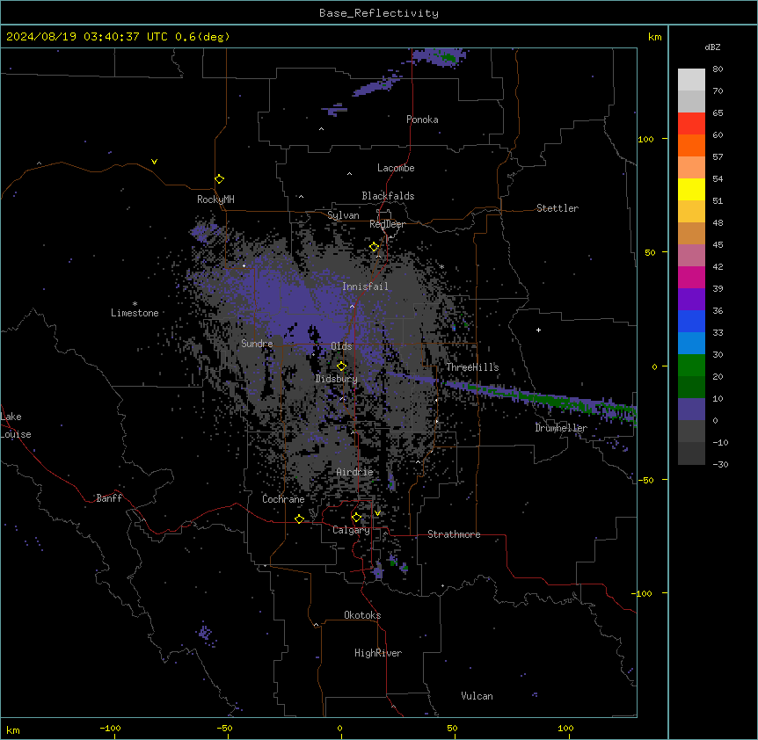
Task: Click the Limestone label
Action: pyautogui.click(x=135, y=313)
